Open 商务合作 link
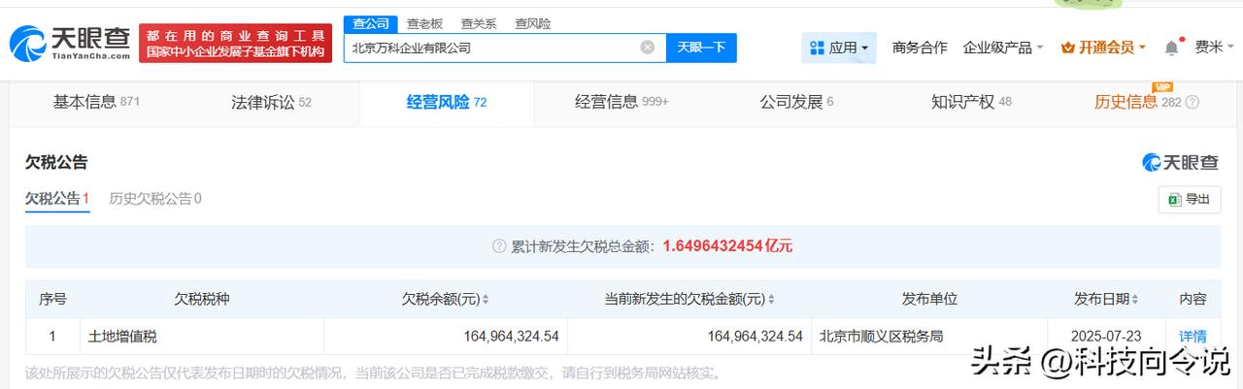The image size is (1243, 389). pos(920,48)
